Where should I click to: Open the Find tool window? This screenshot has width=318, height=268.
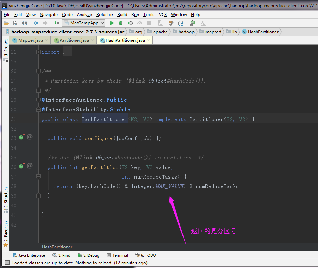tap(61, 255)
